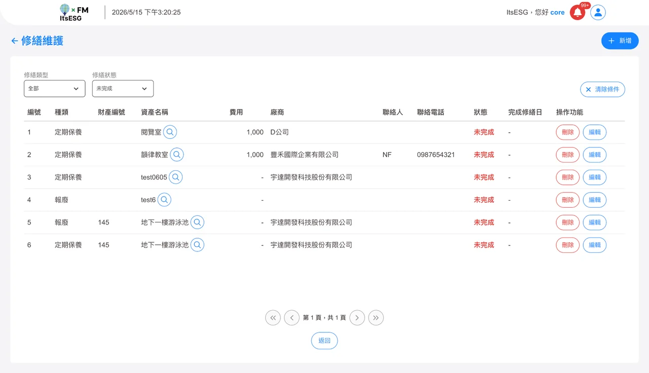View details of row 6 地下一樓游泳池

tap(198, 245)
